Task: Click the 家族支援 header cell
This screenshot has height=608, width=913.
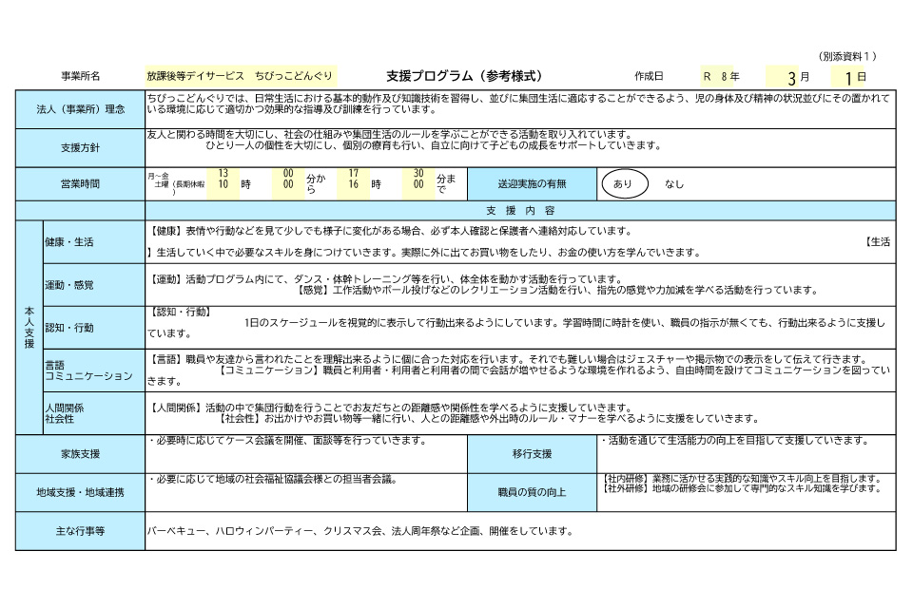Action: (80, 454)
